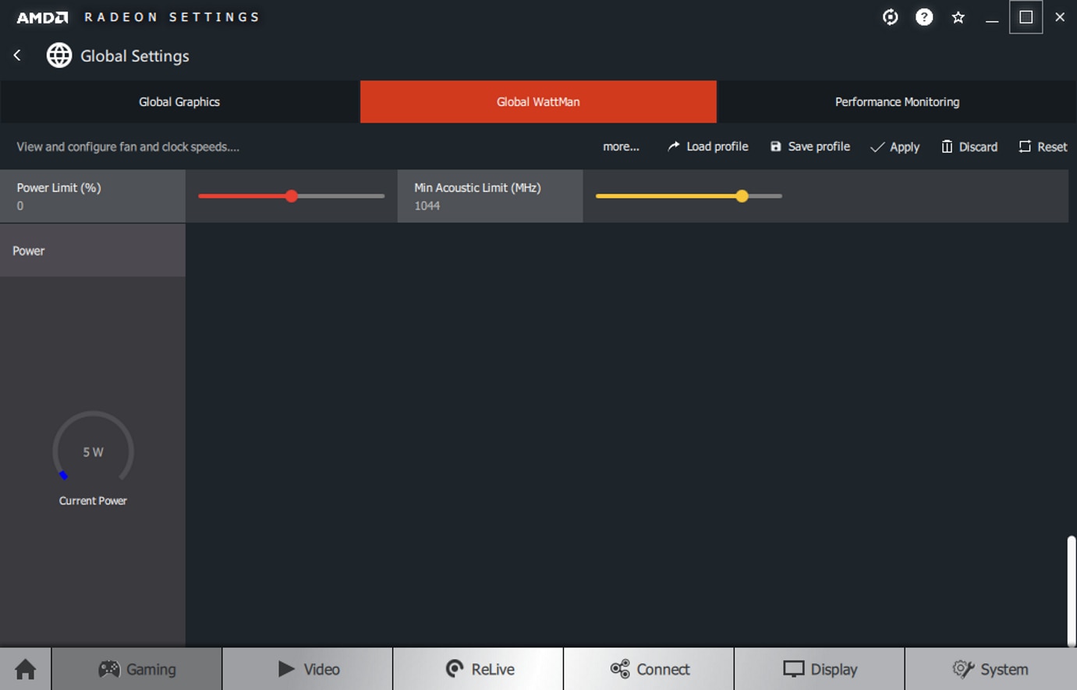Screen dimensions: 1077x690
Task: Open the Video section
Action: 308,669
